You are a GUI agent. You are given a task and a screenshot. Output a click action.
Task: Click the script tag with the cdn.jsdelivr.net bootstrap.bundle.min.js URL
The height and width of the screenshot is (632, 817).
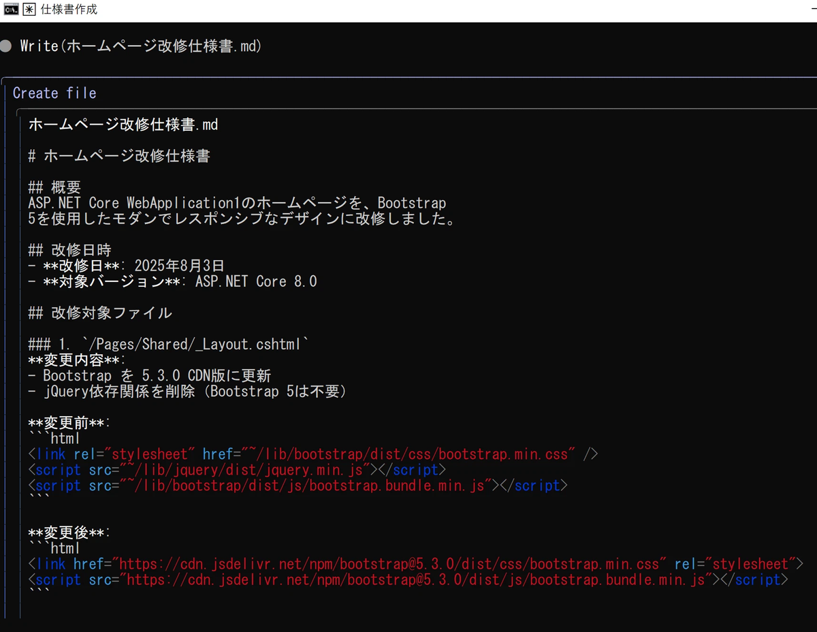click(x=408, y=580)
